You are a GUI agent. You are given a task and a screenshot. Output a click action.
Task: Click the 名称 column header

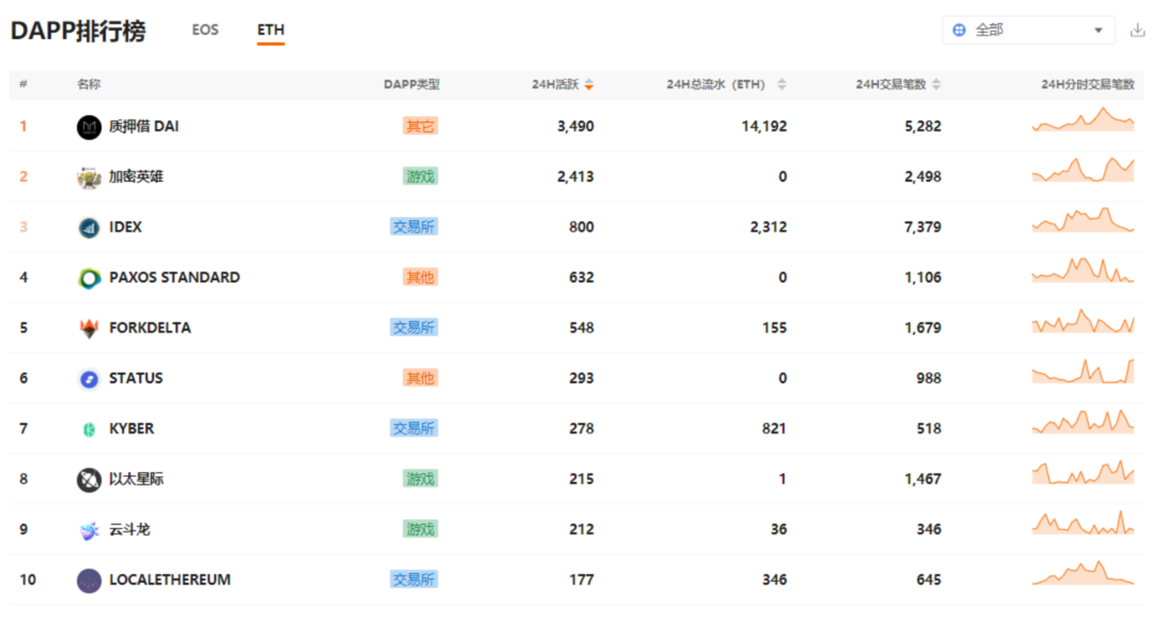tap(89, 85)
